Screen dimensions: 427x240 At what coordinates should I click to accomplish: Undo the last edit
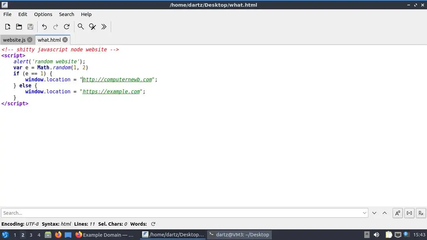point(44,27)
